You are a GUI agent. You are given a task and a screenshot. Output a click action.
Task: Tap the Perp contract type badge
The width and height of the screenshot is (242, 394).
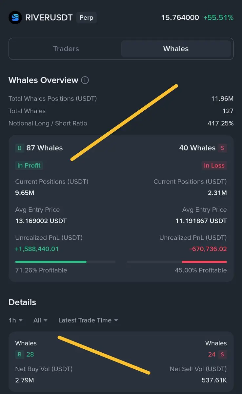86,17
